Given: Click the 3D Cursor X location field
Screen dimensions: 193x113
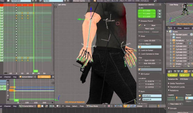Looking at the screenshot, I should point(150,81).
